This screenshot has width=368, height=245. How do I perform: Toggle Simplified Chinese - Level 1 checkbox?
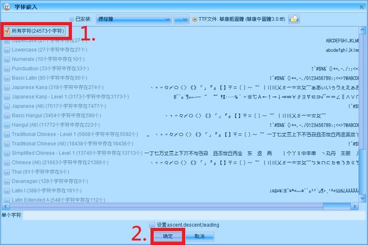coord(7,153)
